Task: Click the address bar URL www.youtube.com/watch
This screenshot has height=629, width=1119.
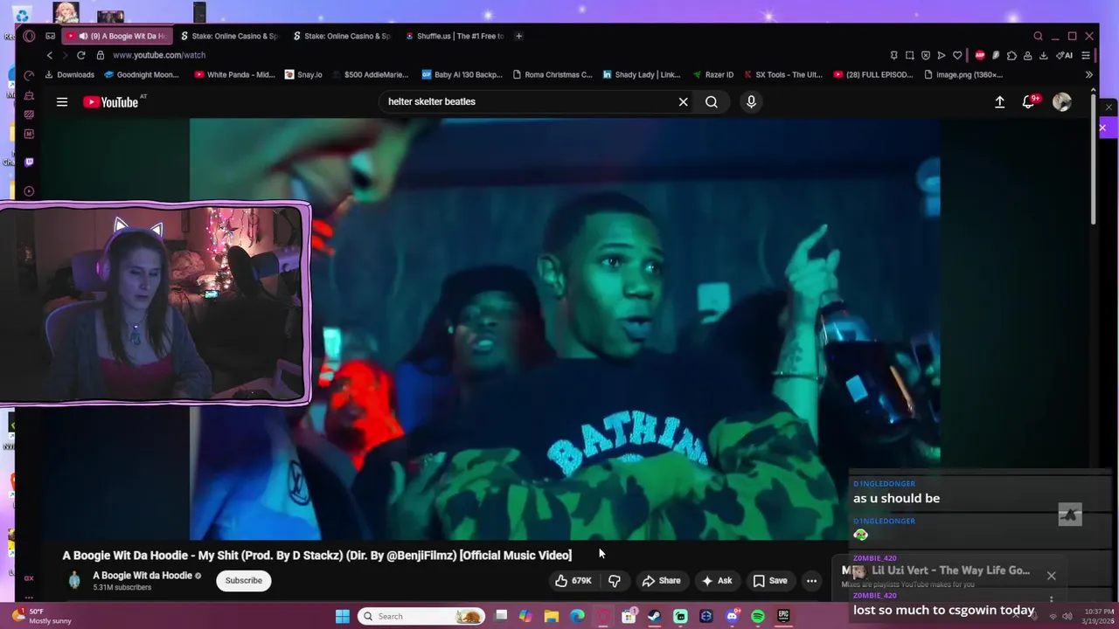Action: coord(159,55)
